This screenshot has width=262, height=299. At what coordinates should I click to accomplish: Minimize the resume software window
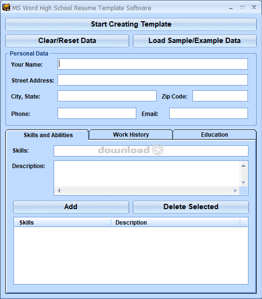coord(231,8)
